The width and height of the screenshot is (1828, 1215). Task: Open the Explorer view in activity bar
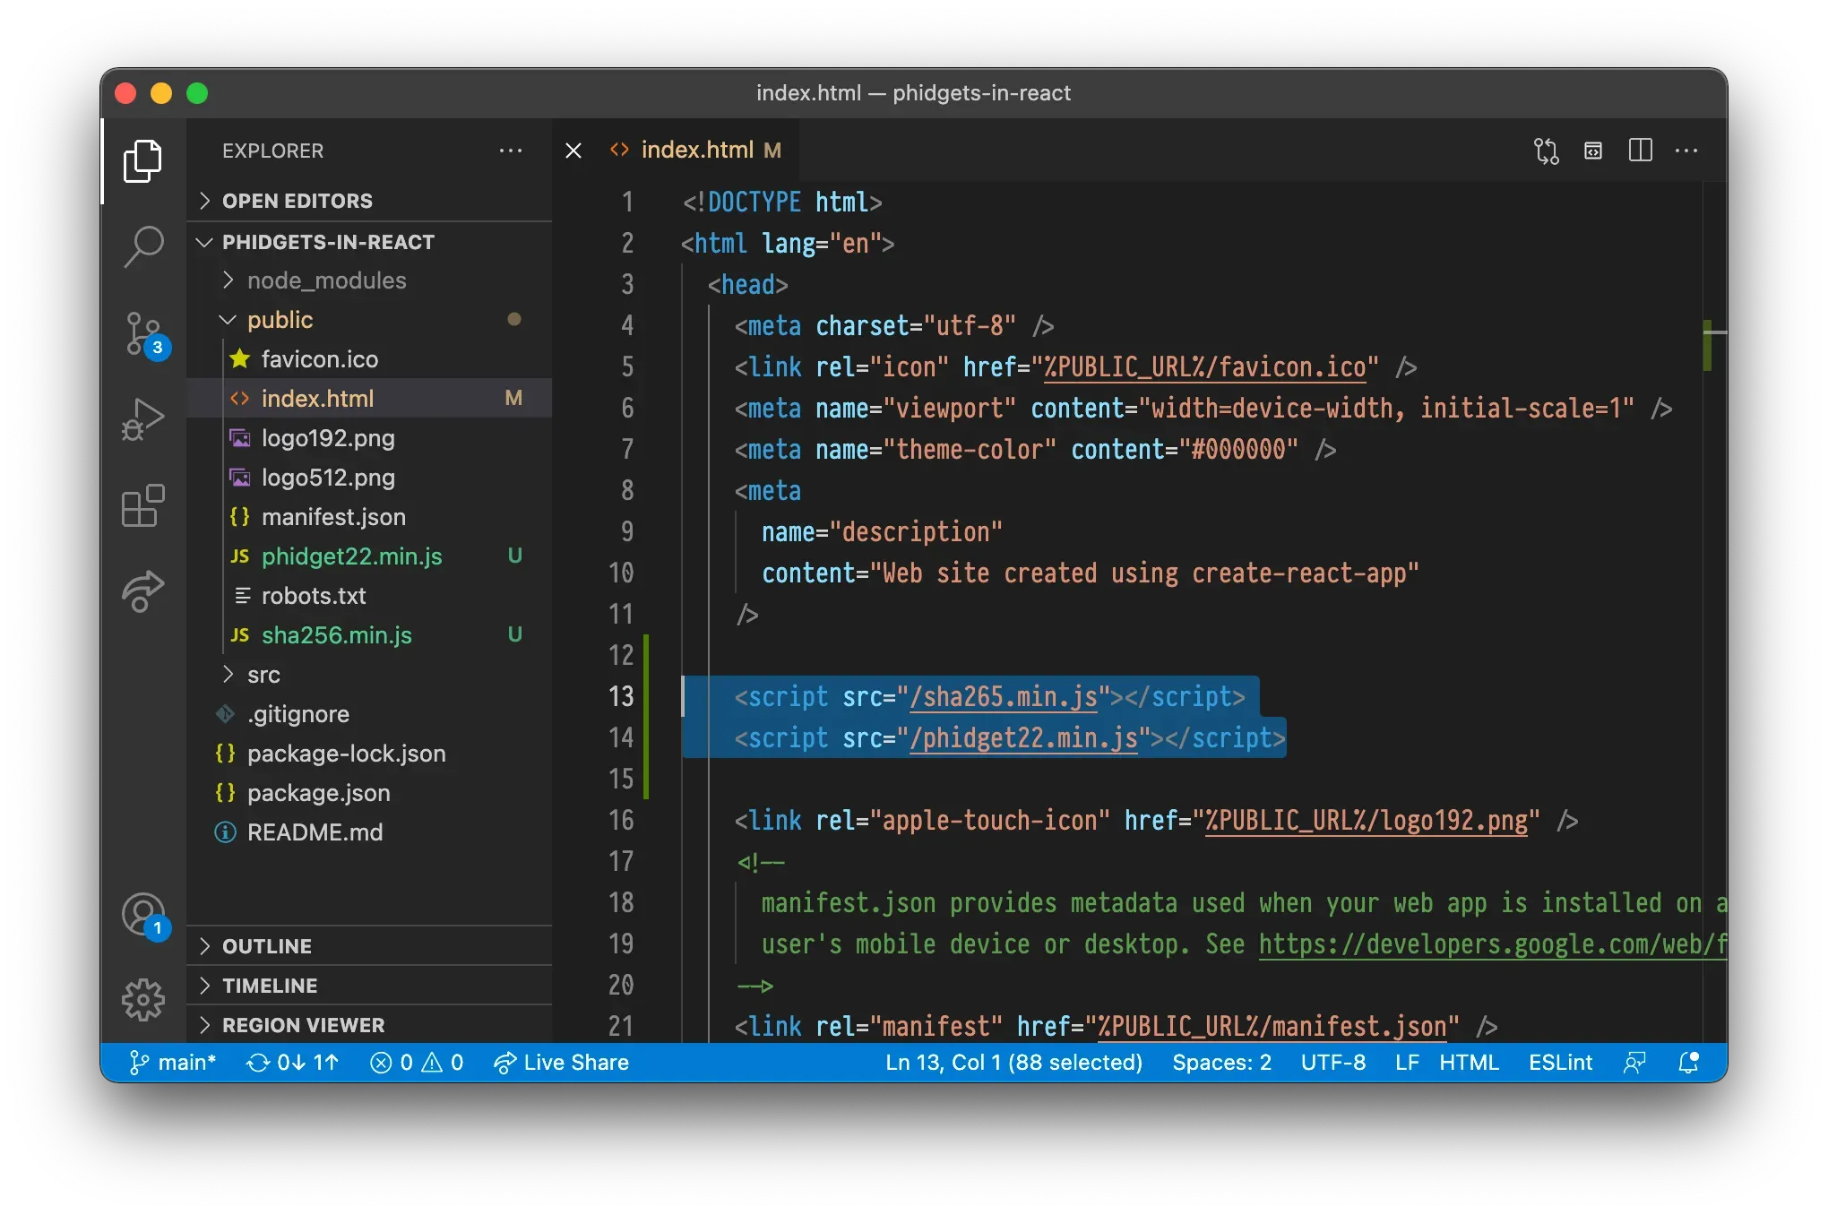[x=142, y=161]
